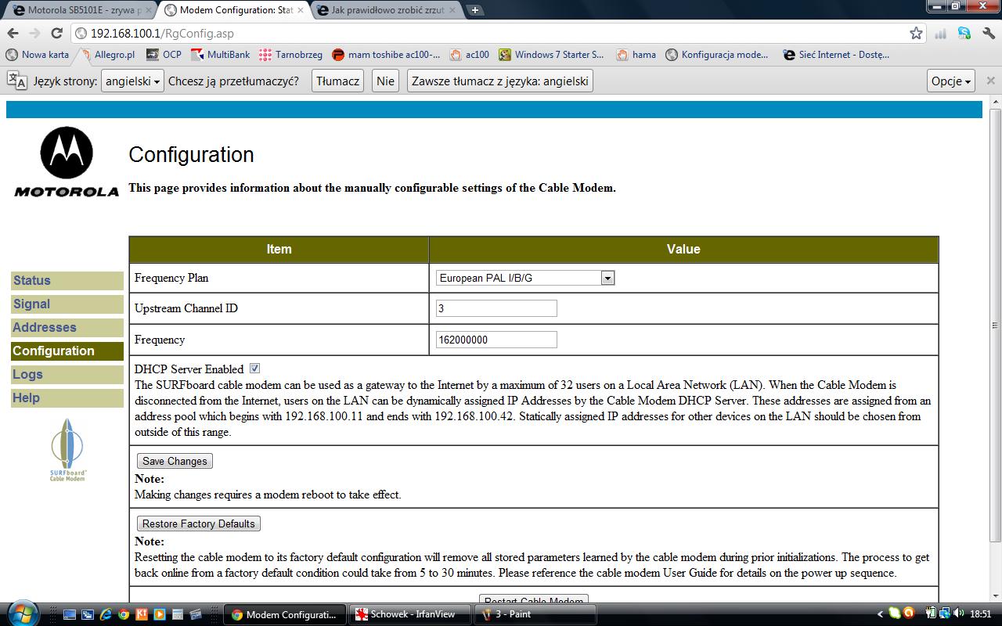The width and height of the screenshot is (1002, 626).
Task: Dismiss the translate bar
Action: pos(990,81)
